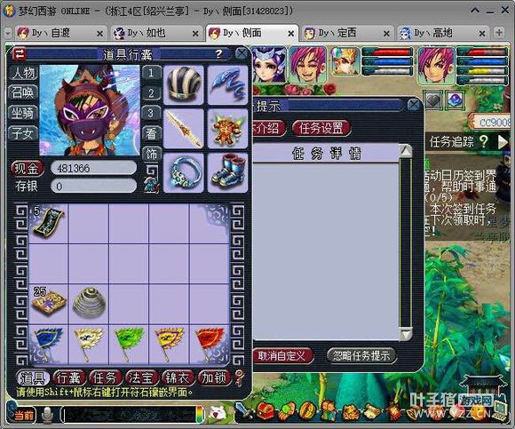Select the green teleport flag
515x429 pixels.
point(129,345)
